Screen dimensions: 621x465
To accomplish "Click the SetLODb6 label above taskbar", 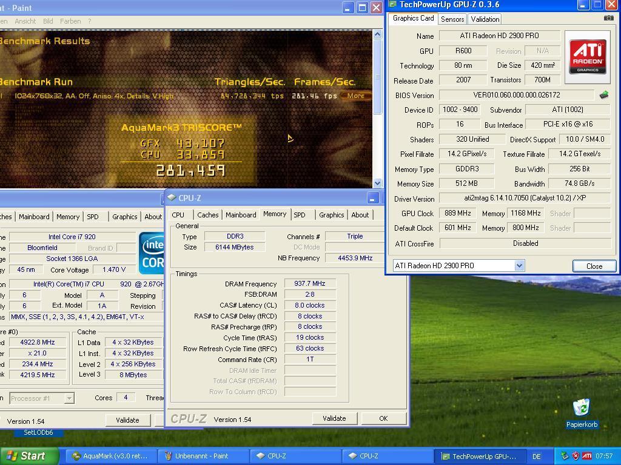I will [38, 432].
